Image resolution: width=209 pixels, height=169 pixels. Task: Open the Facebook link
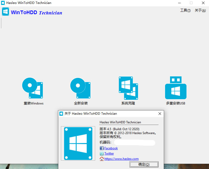pos(111,148)
